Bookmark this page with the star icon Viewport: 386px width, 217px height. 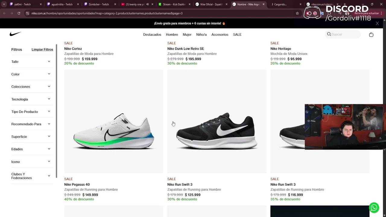point(297,13)
